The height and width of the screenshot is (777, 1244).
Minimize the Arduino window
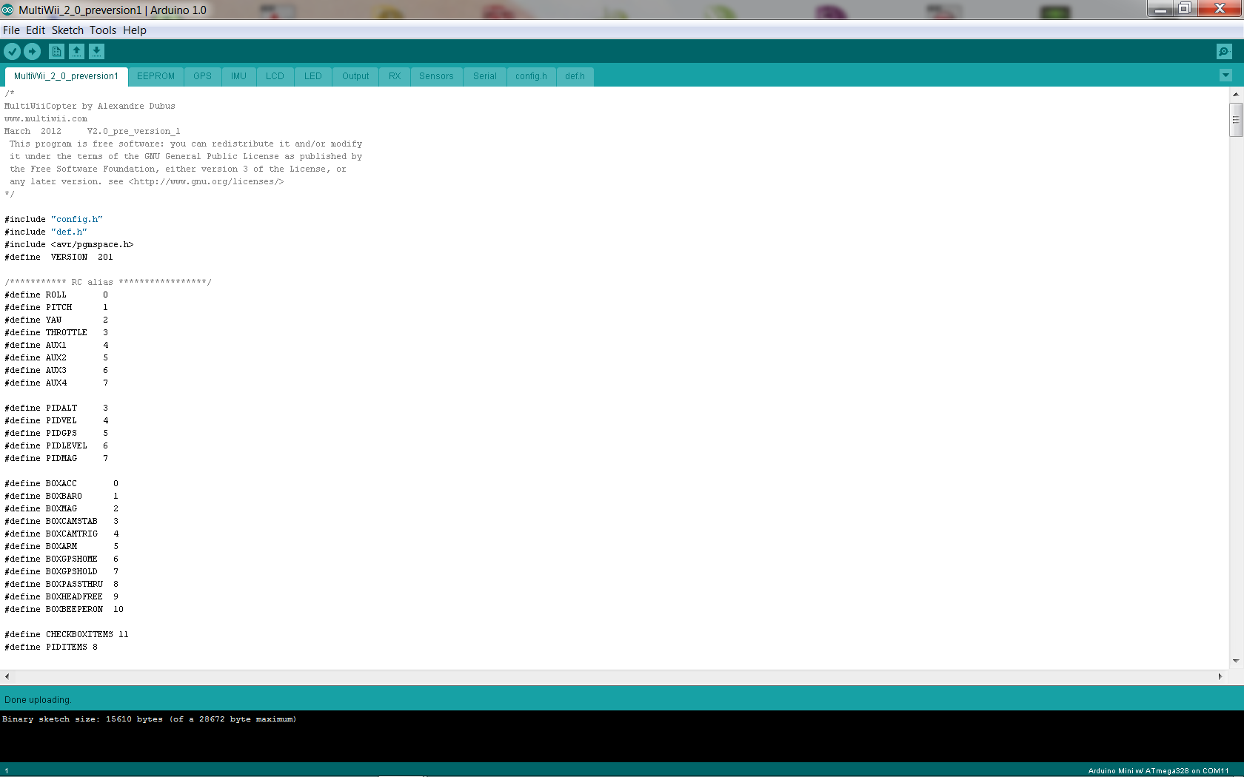pyautogui.click(x=1160, y=9)
